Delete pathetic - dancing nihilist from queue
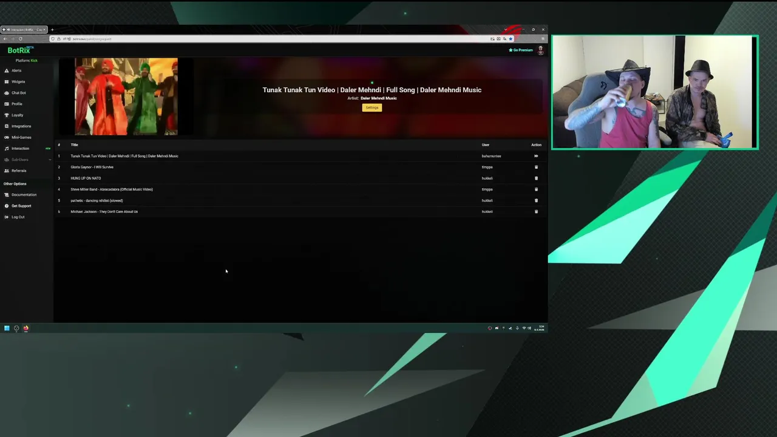The height and width of the screenshot is (437, 777). (536, 200)
